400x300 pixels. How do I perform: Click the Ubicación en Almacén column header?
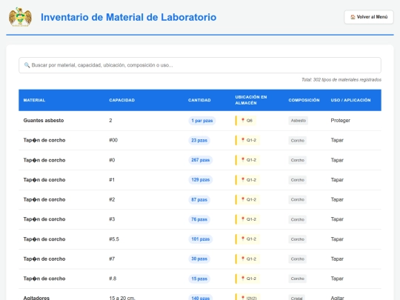[x=251, y=100]
